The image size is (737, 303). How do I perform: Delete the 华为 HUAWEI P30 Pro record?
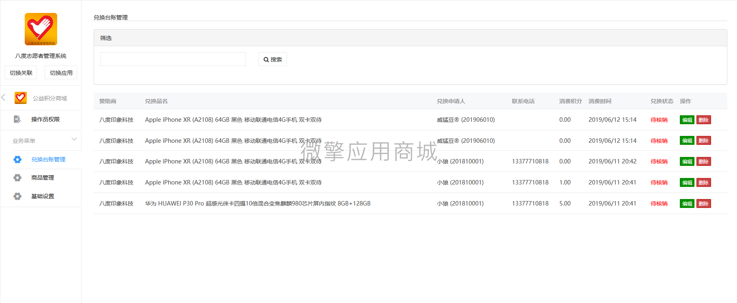tap(704, 203)
